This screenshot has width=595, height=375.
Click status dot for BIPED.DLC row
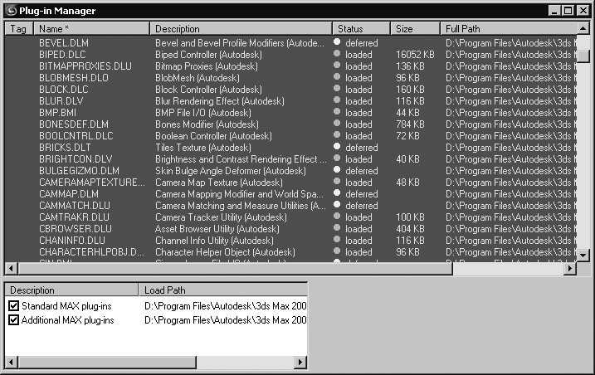pos(337,54)
